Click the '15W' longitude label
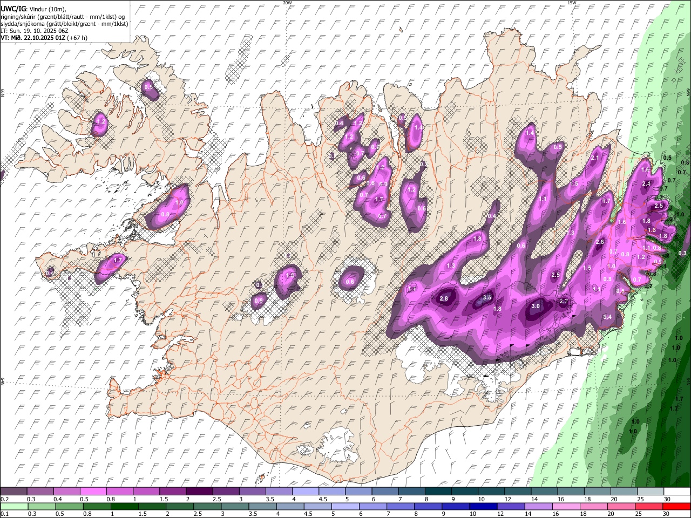Image resolution: width=691 pixels, height=518 pixels. tap(572, 3)
